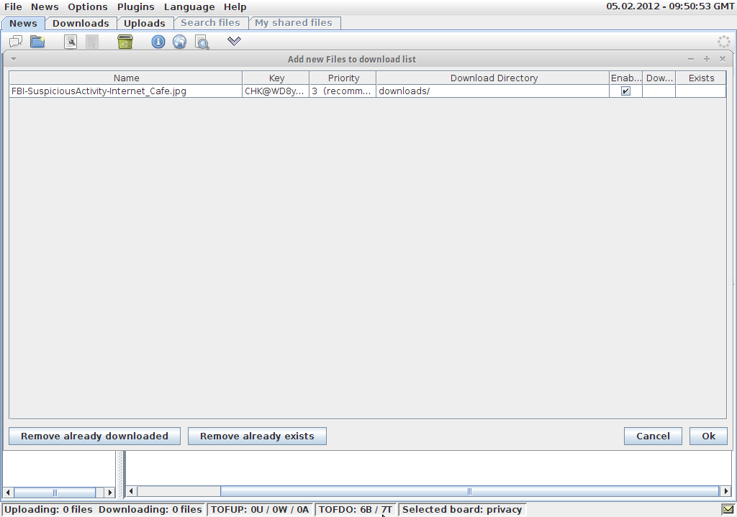Click the double chevron down icon
The image size is (737, 517).
point(234,41)
